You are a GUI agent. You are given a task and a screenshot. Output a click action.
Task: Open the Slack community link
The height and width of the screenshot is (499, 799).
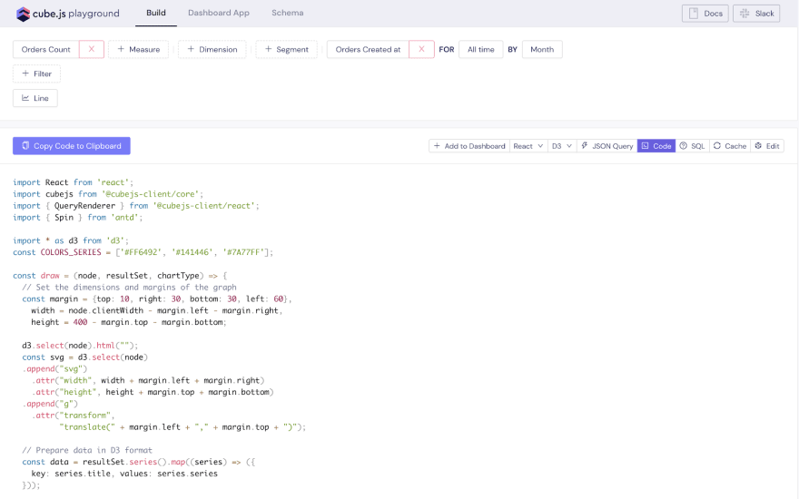[756, 14]
